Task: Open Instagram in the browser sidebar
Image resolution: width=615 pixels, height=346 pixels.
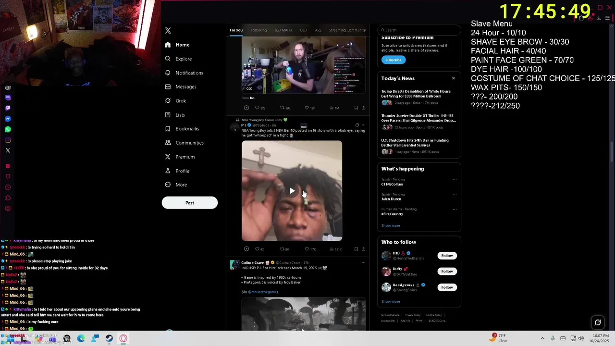Action: pyautogui.click(x=8, y=140)
